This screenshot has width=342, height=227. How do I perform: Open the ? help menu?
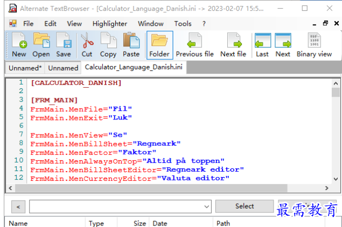[x=204, y=24]
